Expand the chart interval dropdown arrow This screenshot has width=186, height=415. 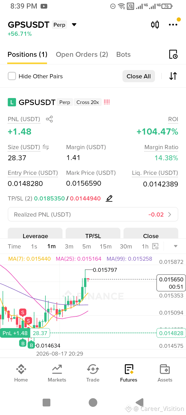(176, 246)
